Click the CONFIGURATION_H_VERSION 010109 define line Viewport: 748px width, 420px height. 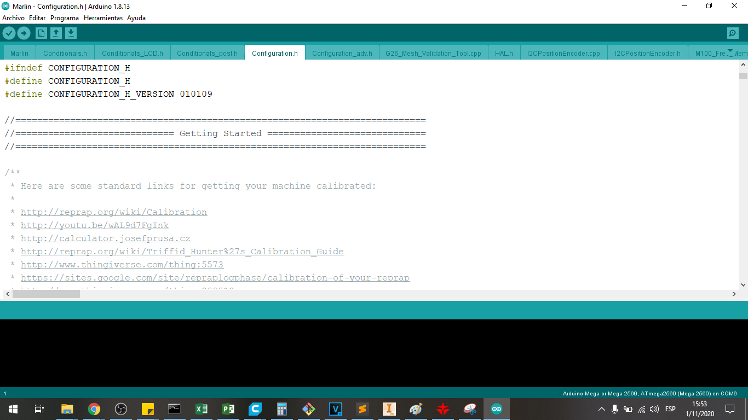click(108, 94)
